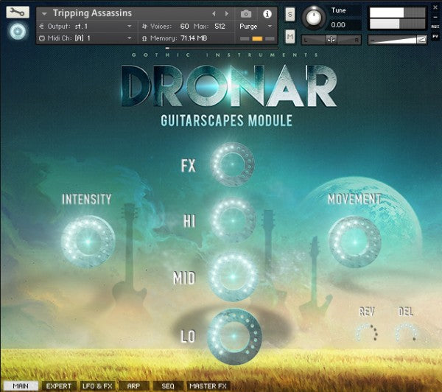This screenshot has height=392, width=442.
Task: Adjust the REV reverb knob
Action: click(367, 332)
